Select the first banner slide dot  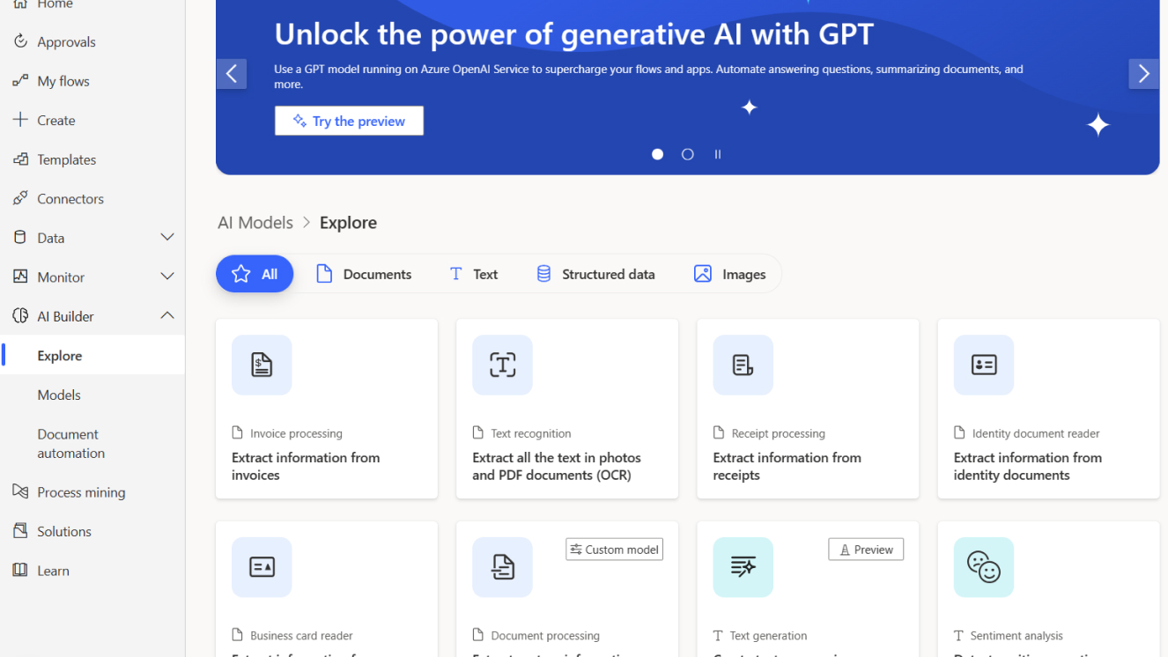pos(657,154)
